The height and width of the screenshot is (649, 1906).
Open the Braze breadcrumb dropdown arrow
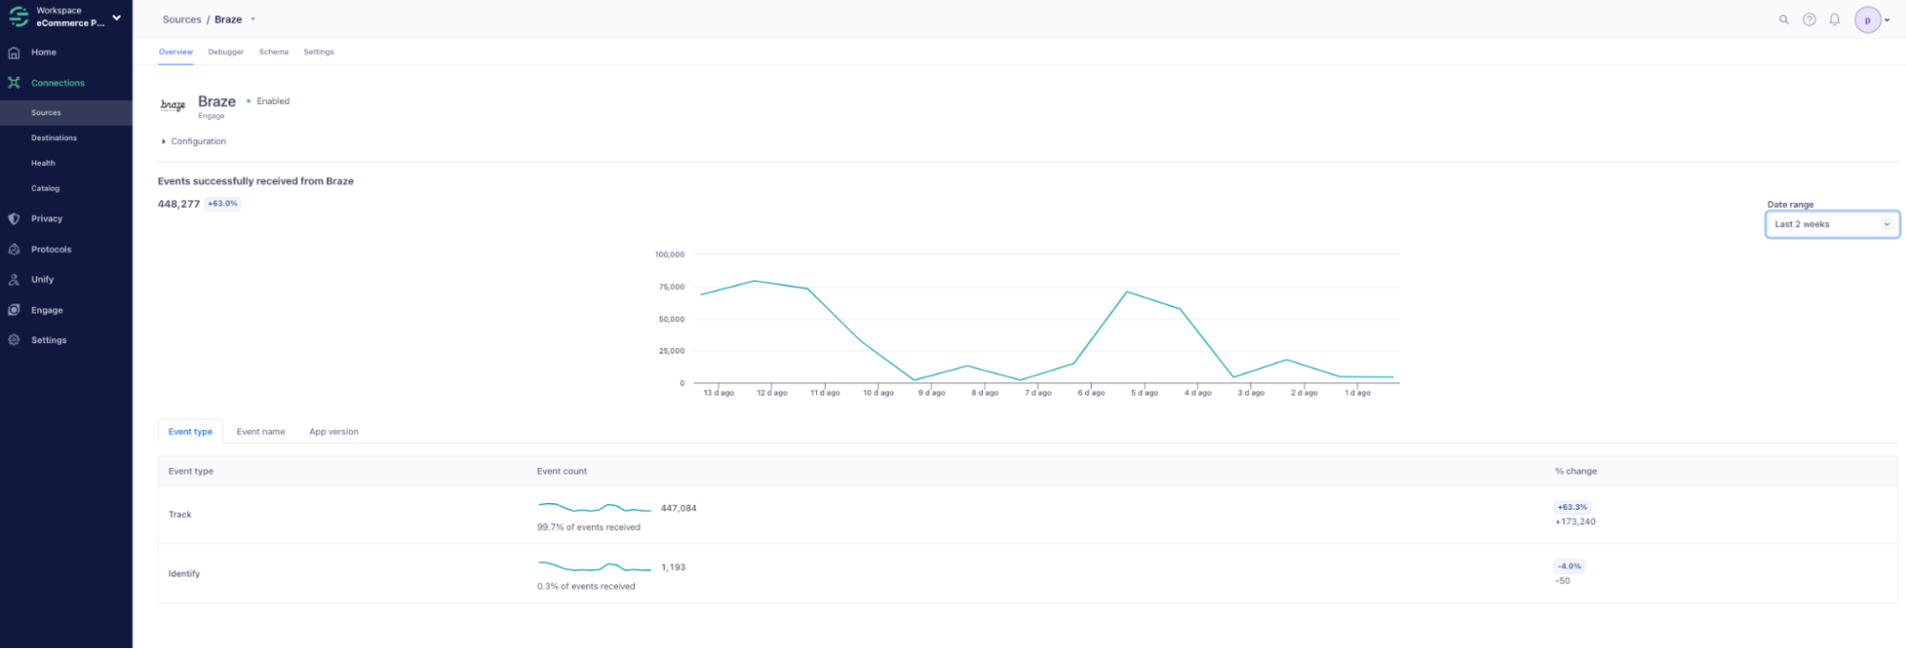click(253, 19)
